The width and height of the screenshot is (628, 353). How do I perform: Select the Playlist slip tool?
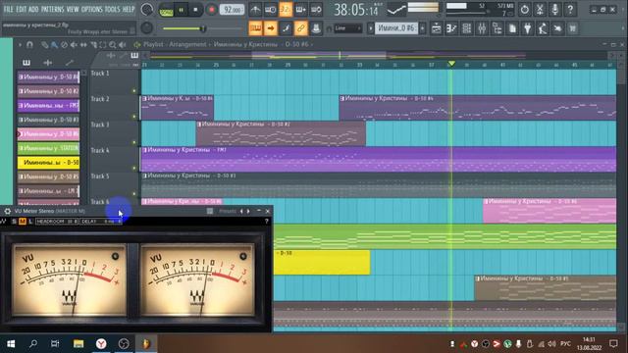(x=83, y=45)
